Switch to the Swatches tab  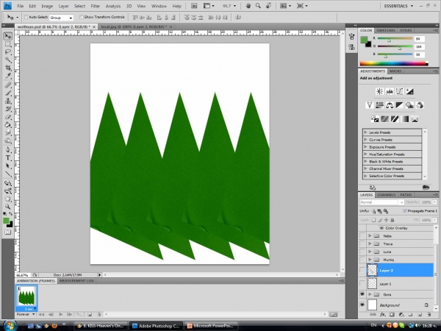[386, 30]
